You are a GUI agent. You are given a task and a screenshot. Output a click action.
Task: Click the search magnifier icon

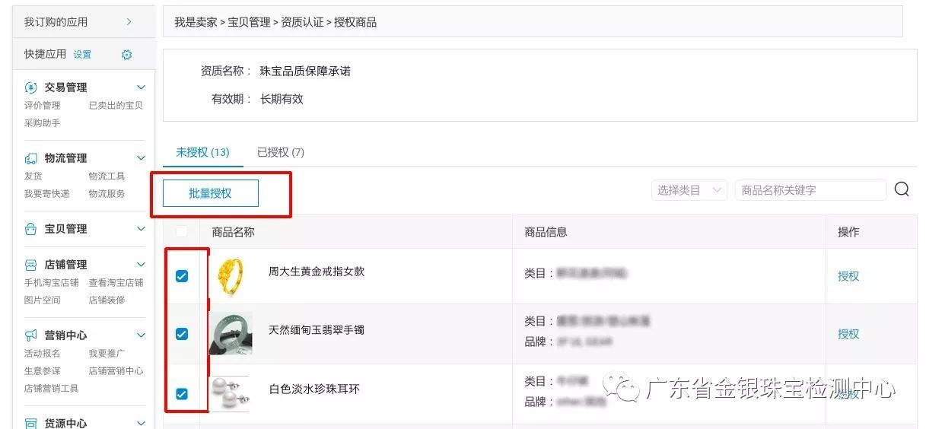point(902,189)
